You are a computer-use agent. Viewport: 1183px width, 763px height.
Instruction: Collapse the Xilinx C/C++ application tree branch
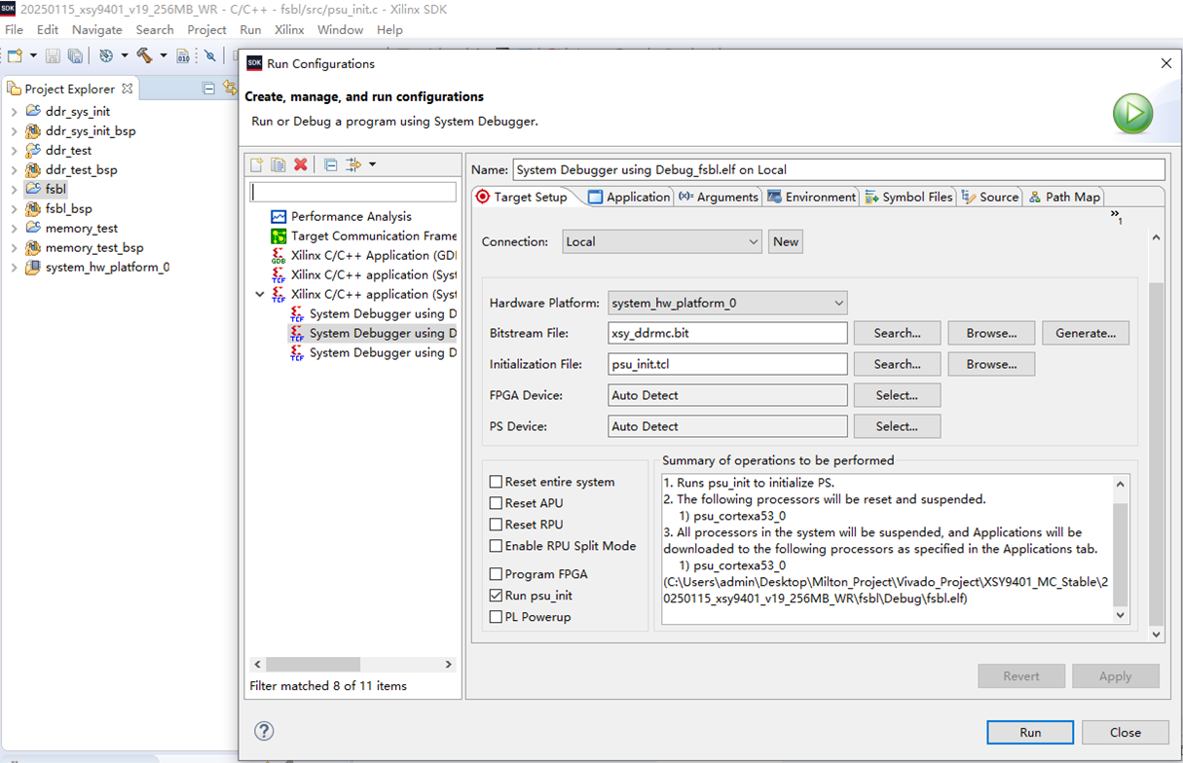click(259, 294)
